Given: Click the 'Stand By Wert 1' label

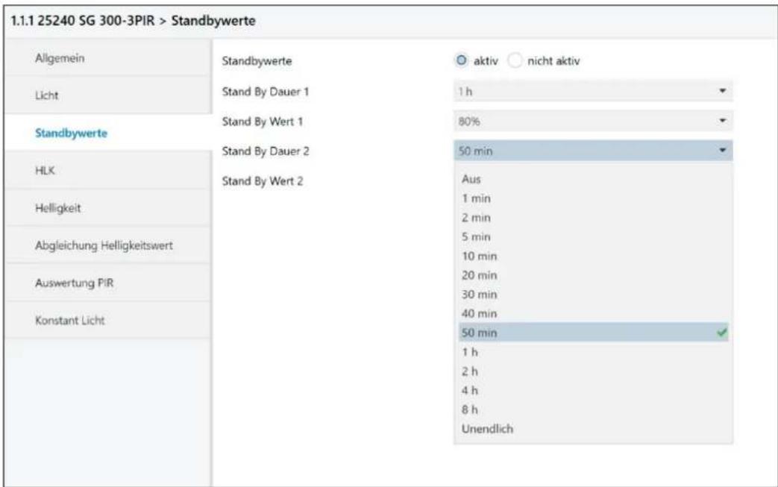Looking at the screenshot, I should (263, 122).
